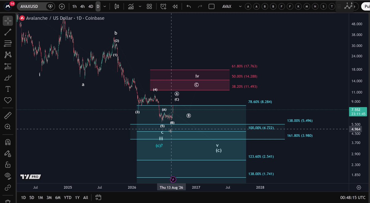Switch to the 4h interval
Viewport: 370px width, 203px height.
pos(82,6)
